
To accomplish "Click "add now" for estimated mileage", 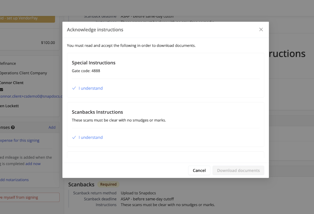I will 33,163.
